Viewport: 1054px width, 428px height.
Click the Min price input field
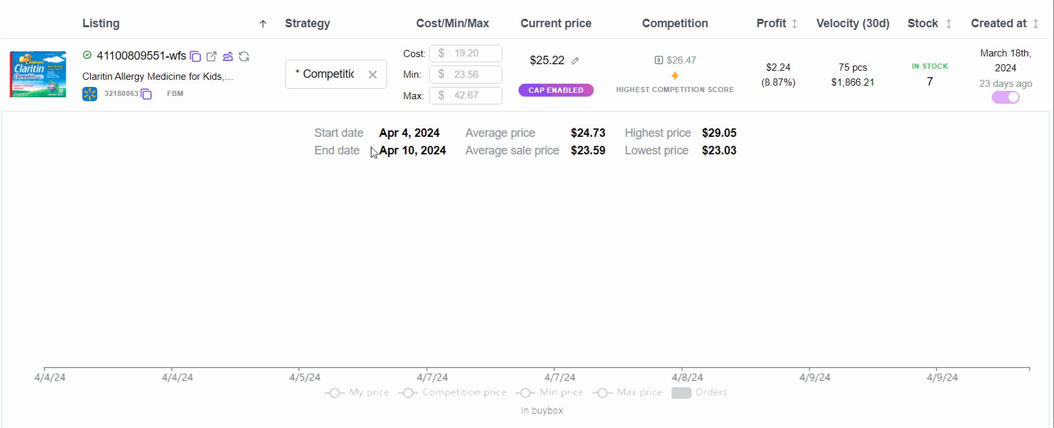466,75
